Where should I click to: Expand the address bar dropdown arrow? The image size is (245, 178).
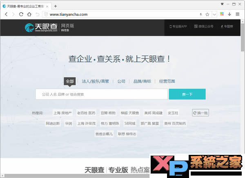point(214,15)
